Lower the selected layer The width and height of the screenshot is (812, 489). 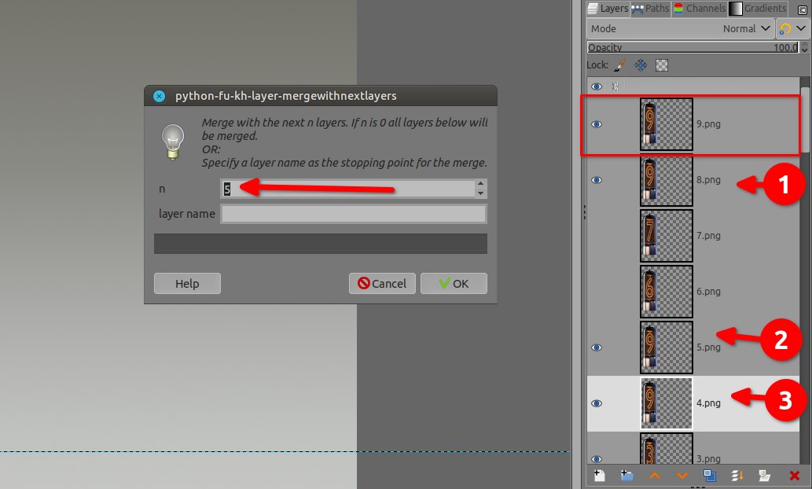click(682, 476)
